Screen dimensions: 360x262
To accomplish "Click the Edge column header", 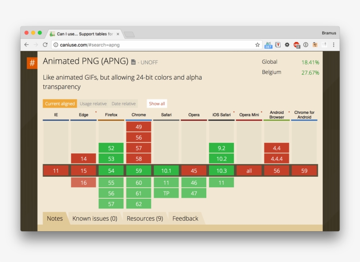I will click(x=83, y=115).
